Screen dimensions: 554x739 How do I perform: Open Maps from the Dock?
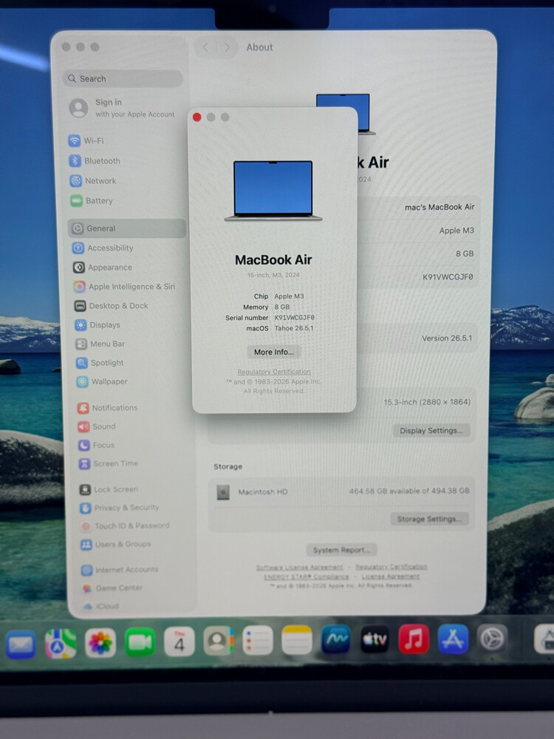tap(61, 644)
